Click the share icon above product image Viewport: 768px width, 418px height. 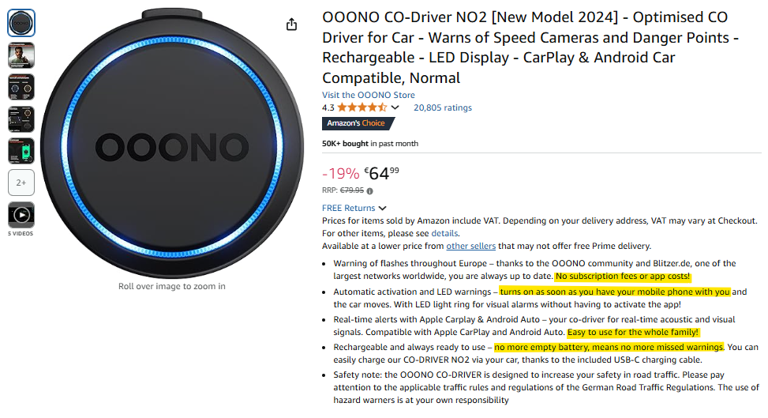291,24
